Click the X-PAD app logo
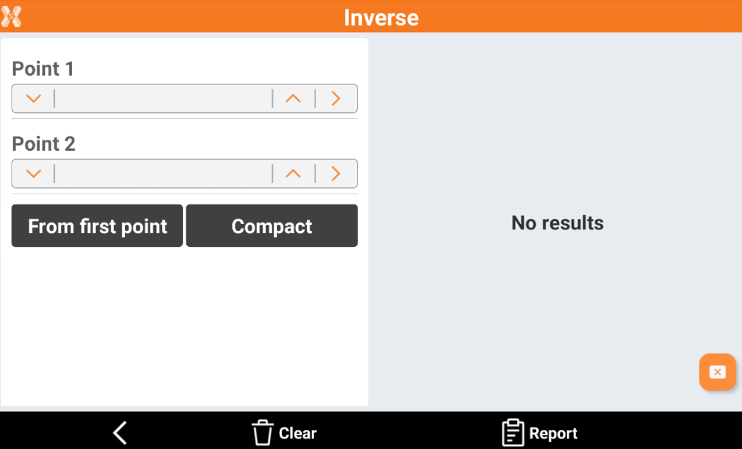This screenshot has width=742, height=449. click(12, 16)
